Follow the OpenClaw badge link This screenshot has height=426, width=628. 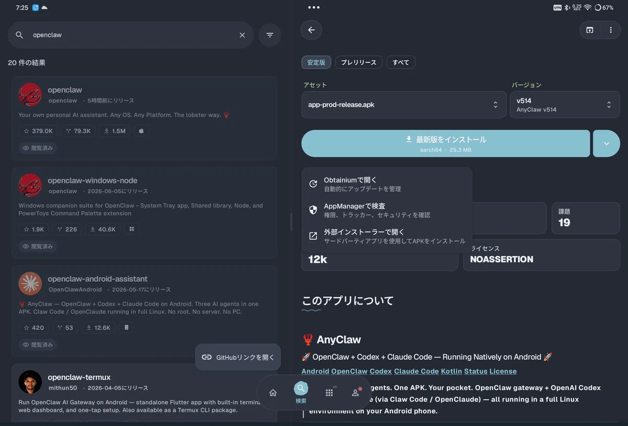[349, 371]
